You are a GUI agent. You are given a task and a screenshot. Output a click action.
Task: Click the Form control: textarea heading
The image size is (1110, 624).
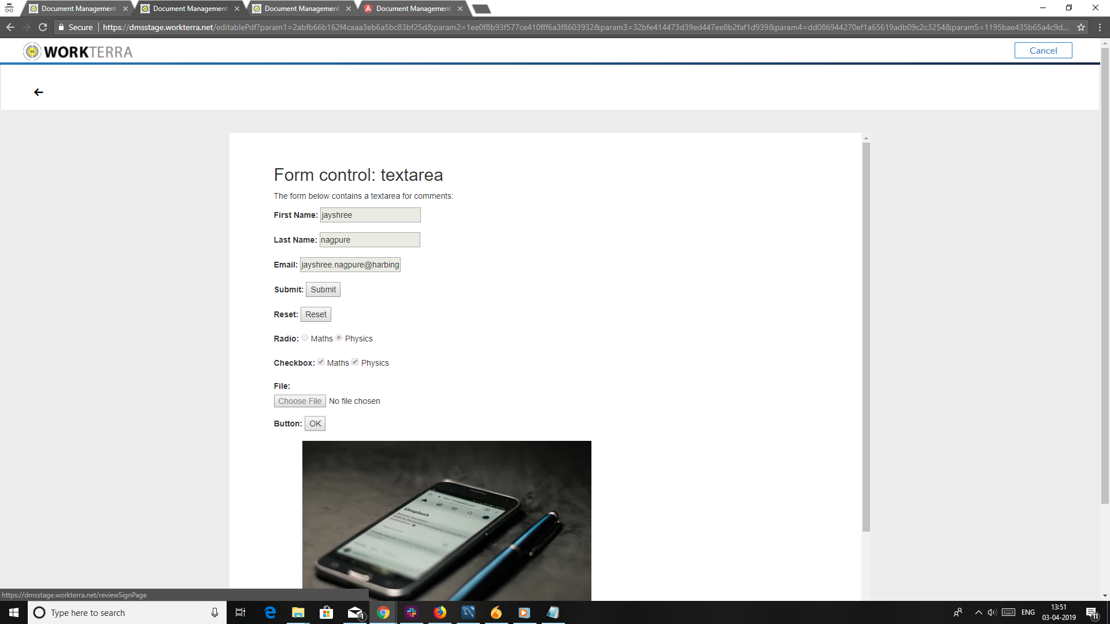[358, 174]
